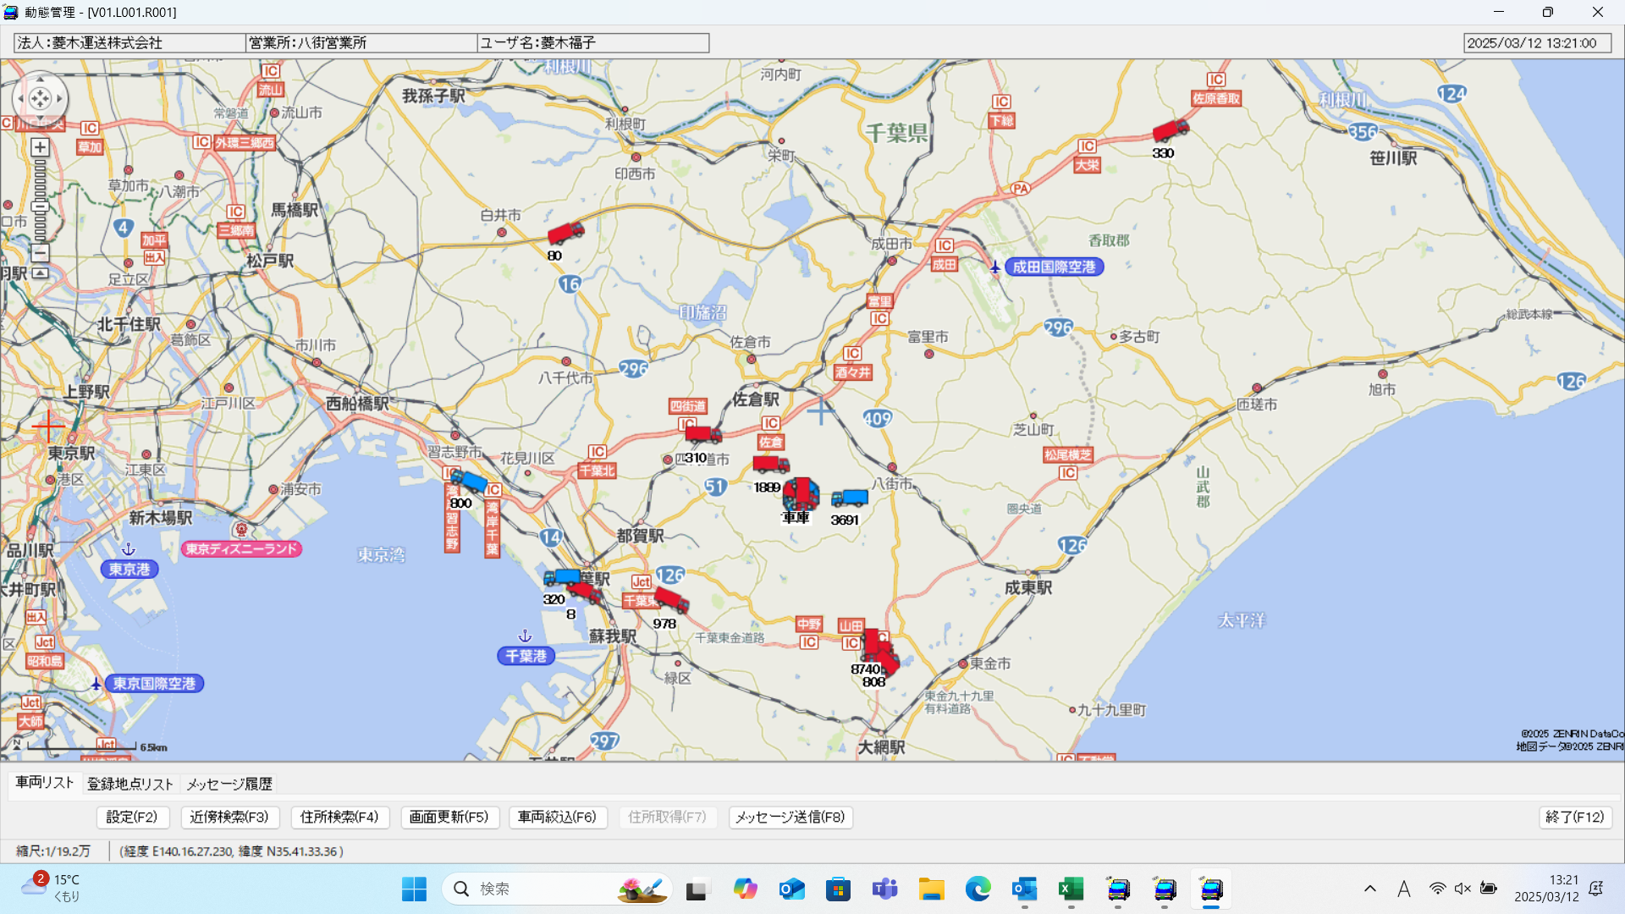This screenshot has width=1625, height=914.
Task: Click メッセージ送信(F8) button
Action: [x=790, y=818]
